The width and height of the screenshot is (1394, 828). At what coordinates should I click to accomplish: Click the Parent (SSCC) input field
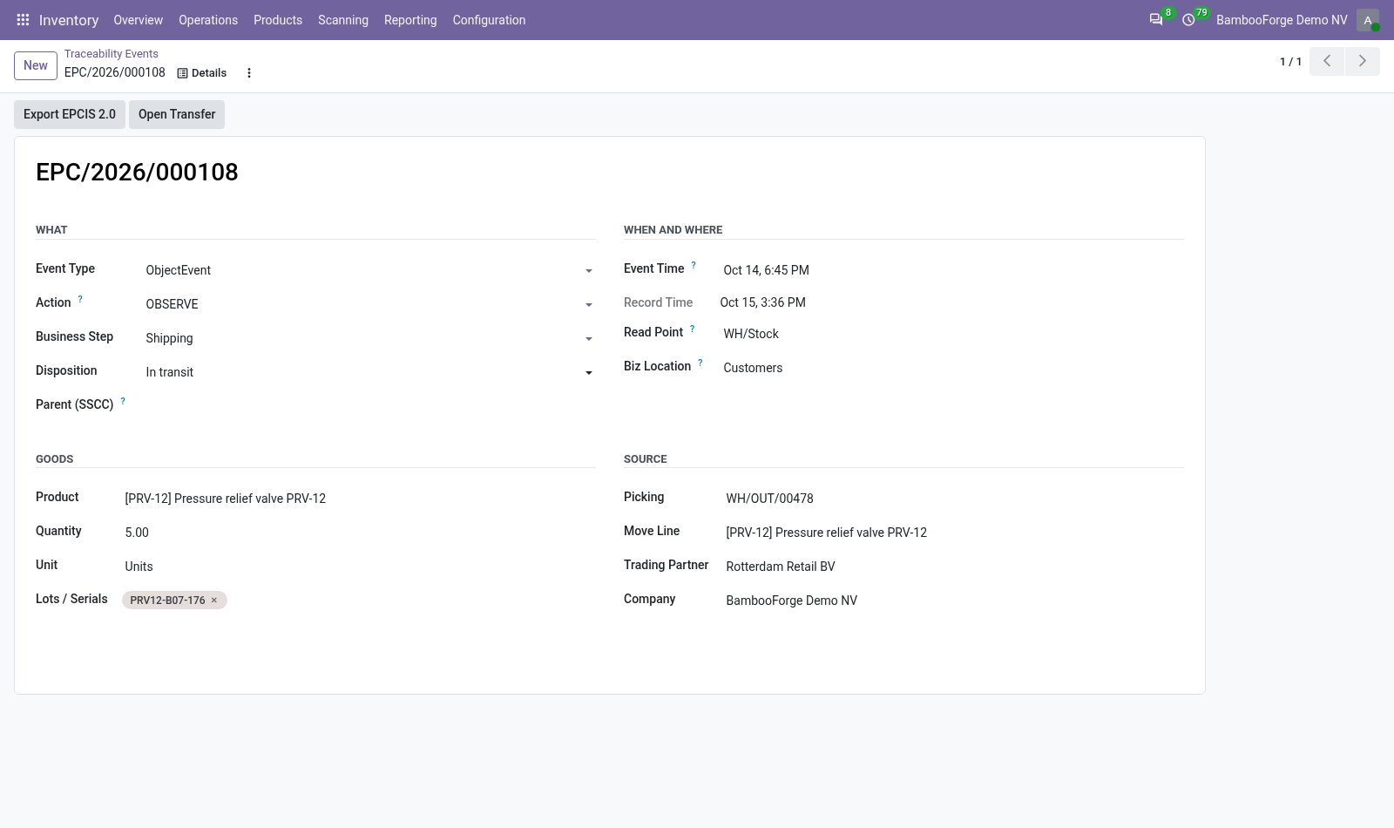pyautogui.click(x=370, y=406)
